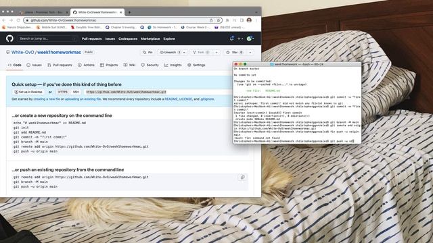The image size is (433, 243).
Task: Open the LICENSE suggestion link
Action: (x=185, y=99)
